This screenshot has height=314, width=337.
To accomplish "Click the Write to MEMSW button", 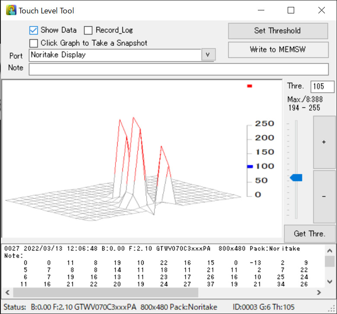I will click(x=278, y=49).
